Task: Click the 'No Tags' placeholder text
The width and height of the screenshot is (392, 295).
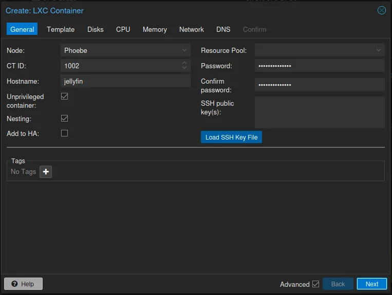Action: point(23,172)
